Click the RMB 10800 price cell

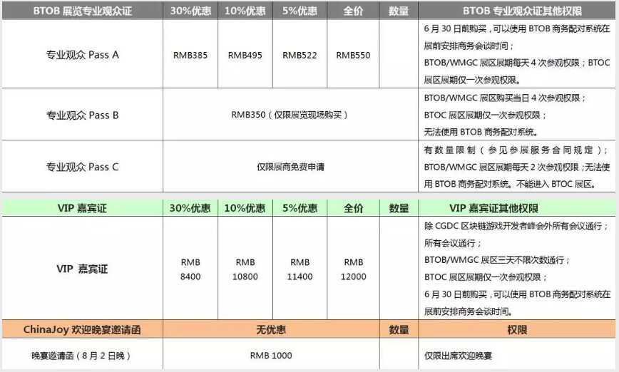(245, 269)
